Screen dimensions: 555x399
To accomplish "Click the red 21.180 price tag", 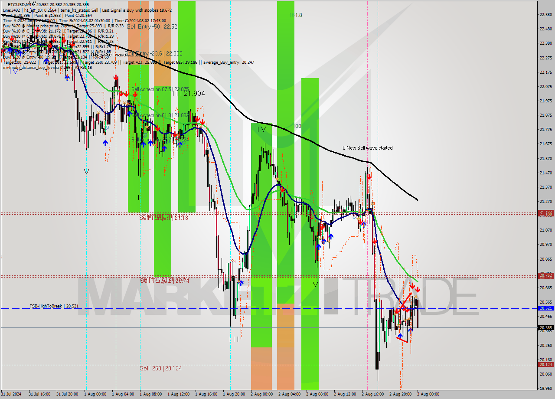I will pos(545,214).
